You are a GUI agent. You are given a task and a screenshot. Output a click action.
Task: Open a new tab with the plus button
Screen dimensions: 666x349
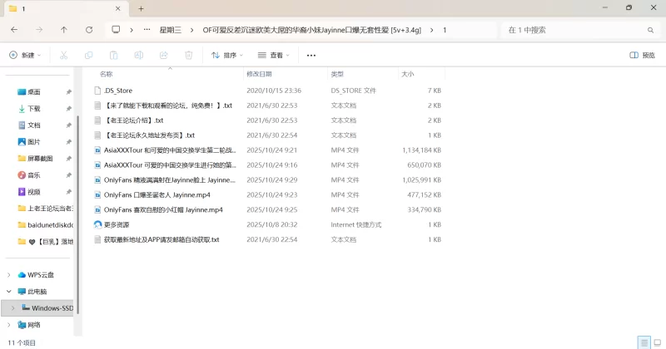[141, 8]
